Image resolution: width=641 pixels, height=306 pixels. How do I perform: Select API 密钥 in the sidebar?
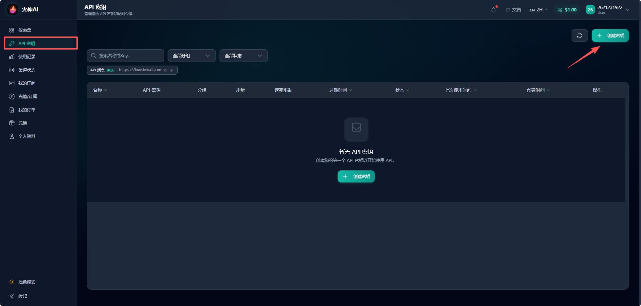[x=39, y=44]
